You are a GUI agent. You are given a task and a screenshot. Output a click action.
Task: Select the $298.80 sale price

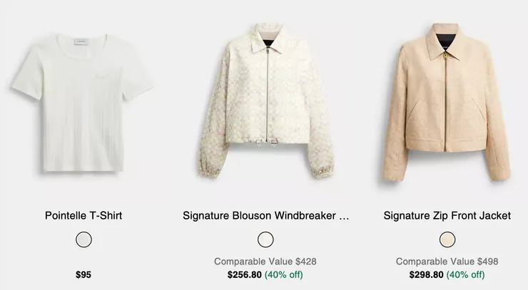pyautogui.click(x=426, y=274)
